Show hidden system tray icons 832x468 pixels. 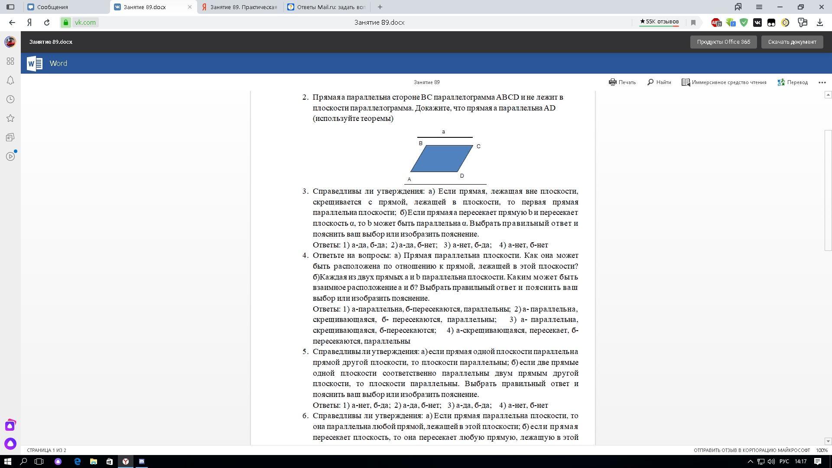coord(751,461)
